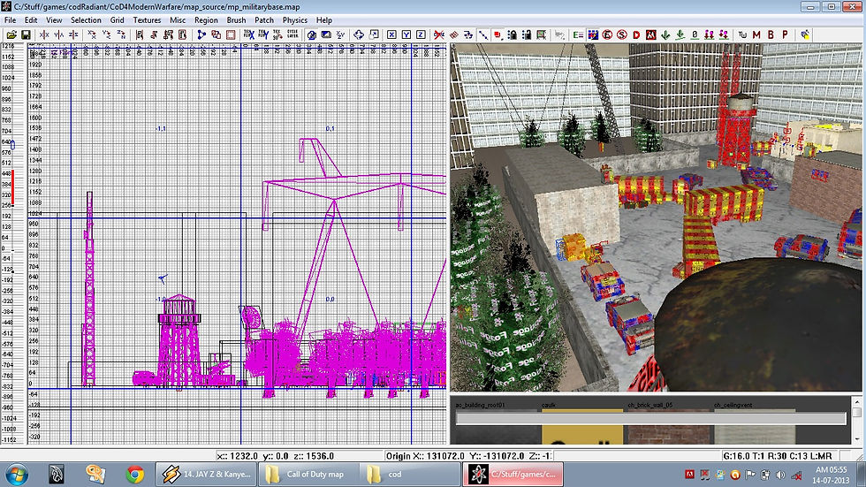Click the Origin coordinates readout in status bar

(x=469, y=456)
